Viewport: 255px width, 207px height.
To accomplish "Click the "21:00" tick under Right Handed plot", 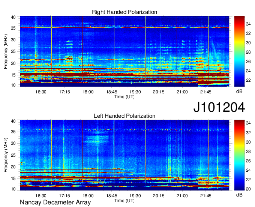I will click(182, 92).
